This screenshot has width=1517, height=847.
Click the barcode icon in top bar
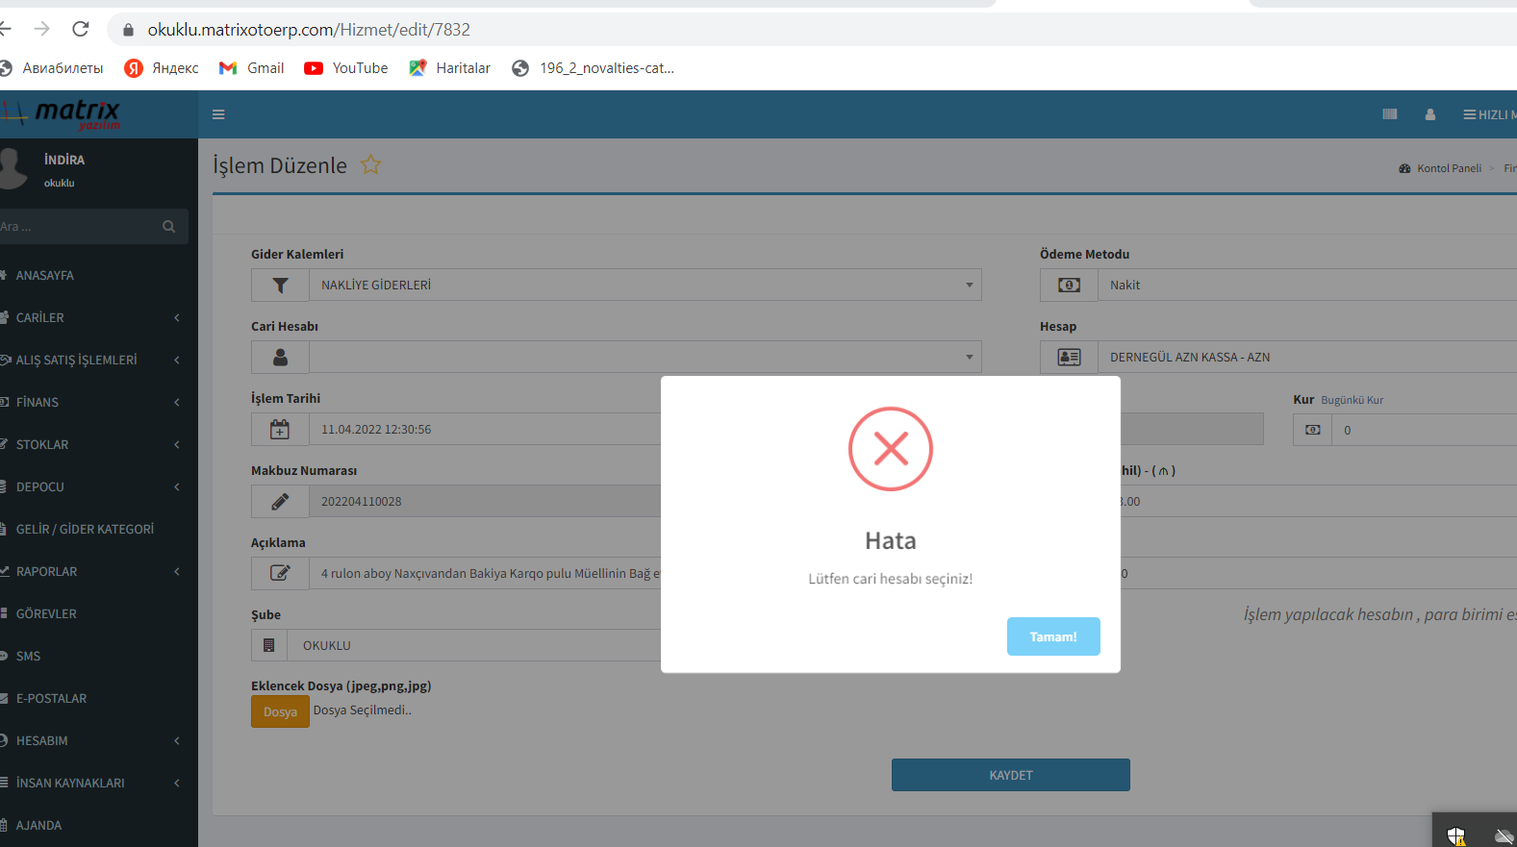(1389, 114)
